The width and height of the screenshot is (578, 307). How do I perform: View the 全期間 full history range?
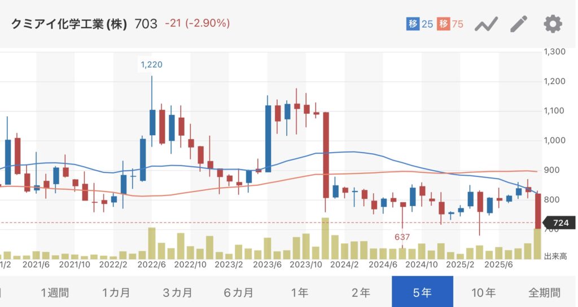[x=544, y=292]
